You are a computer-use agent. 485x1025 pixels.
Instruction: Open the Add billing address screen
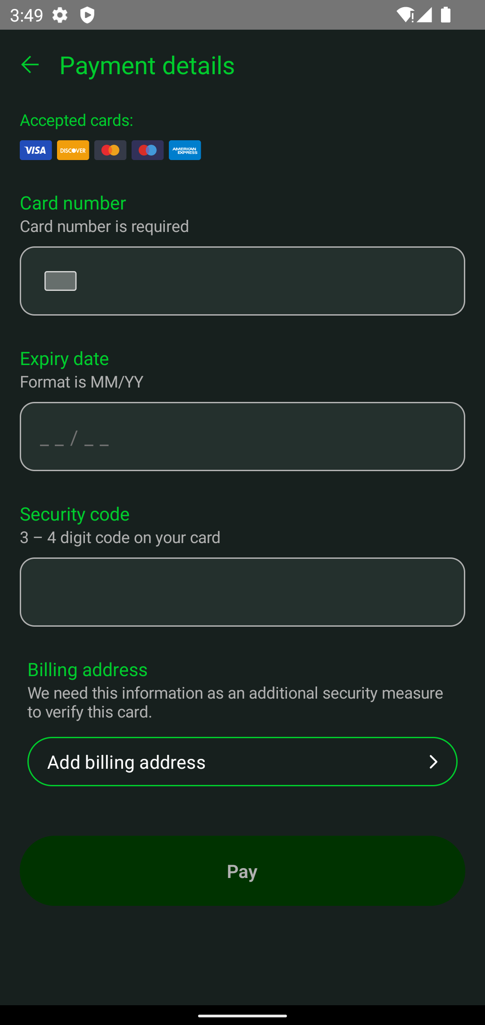coord(242,761)
